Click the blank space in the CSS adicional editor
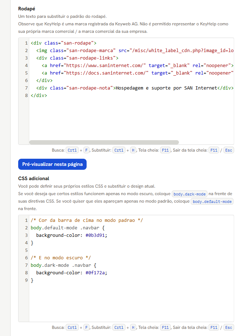 (x=131, y=302)
